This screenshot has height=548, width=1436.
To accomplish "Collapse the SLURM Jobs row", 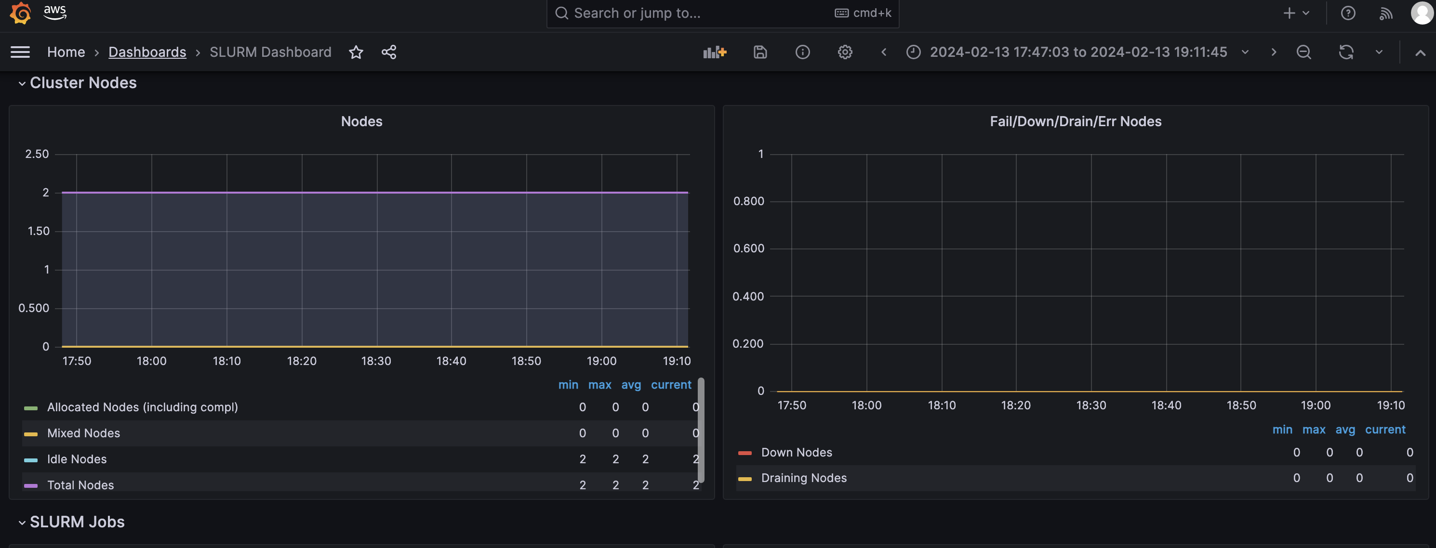I will (x=77, y=521).
